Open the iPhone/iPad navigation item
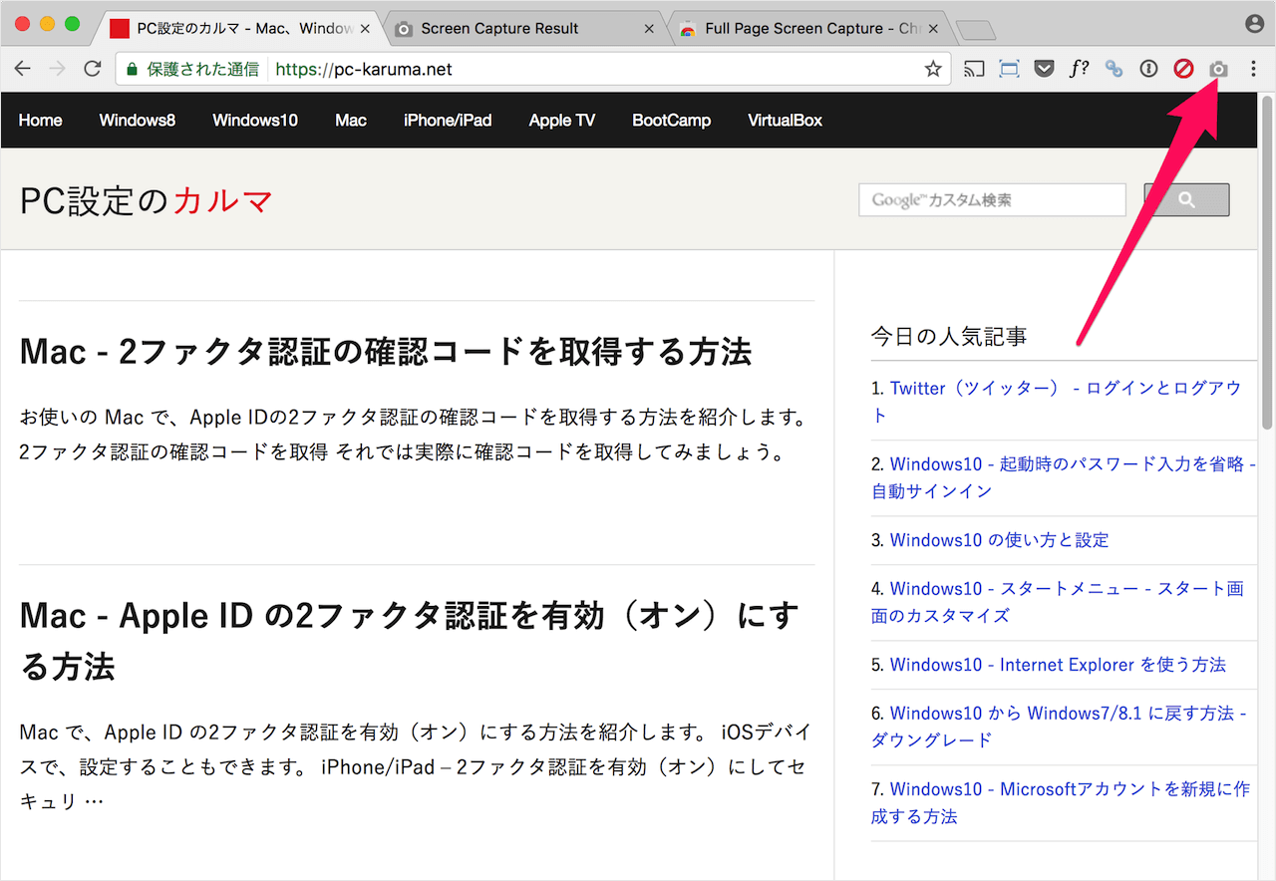The width and height of the screenshot is (1276, 881). click(x=448, y=121)
